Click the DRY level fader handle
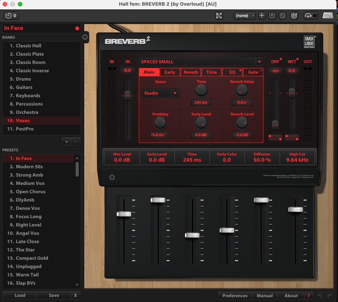 (275, 125)
